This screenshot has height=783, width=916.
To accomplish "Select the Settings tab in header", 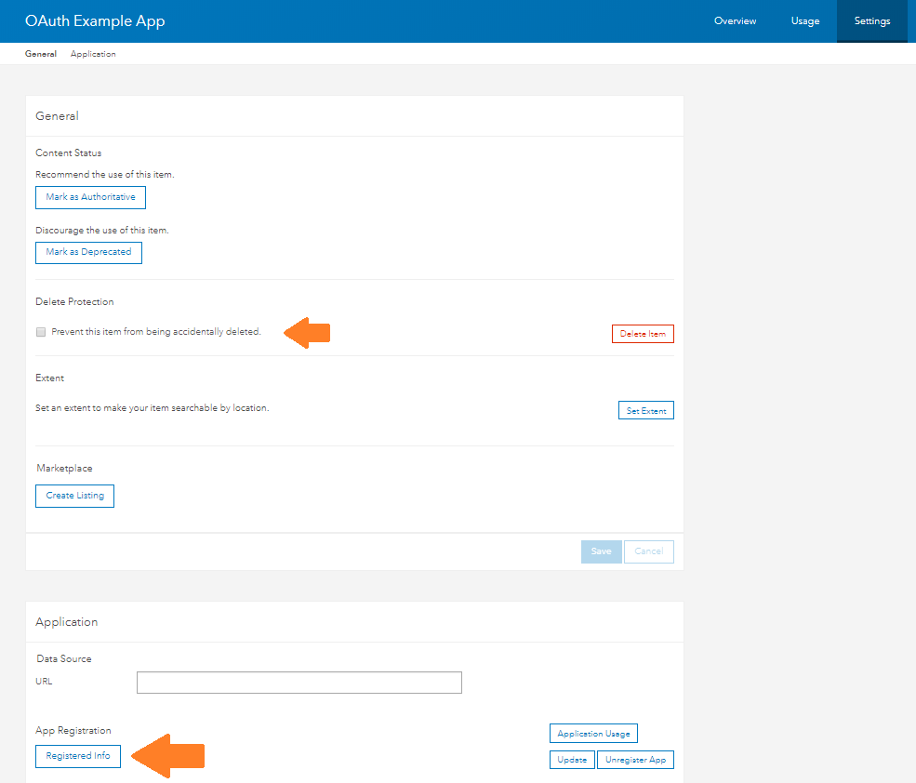I will pyautogui.click(x=871, y=21).
